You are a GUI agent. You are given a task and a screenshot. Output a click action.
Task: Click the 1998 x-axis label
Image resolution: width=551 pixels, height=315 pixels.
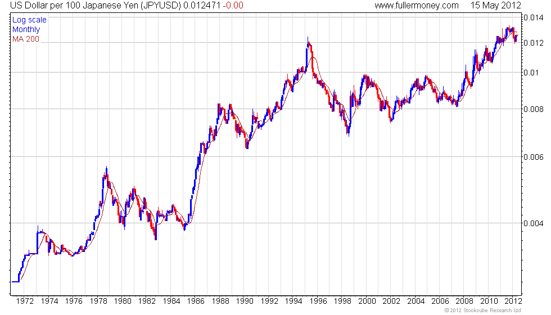pyautogui.click(x=342, y=301)
